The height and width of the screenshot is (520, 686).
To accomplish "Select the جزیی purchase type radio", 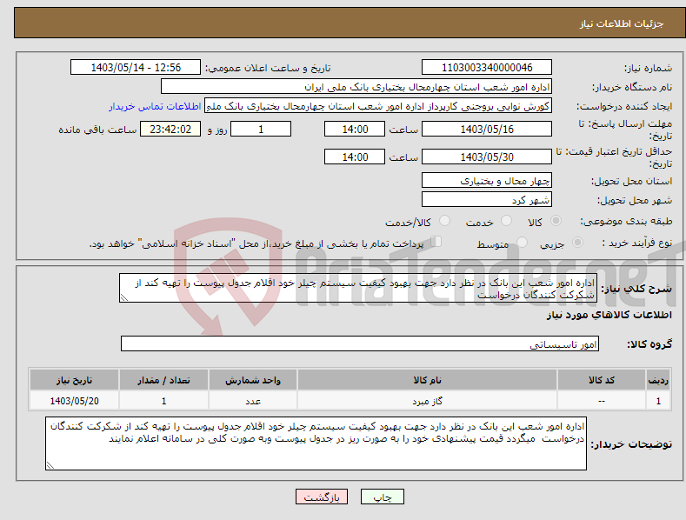I will (x=577, y=243).
